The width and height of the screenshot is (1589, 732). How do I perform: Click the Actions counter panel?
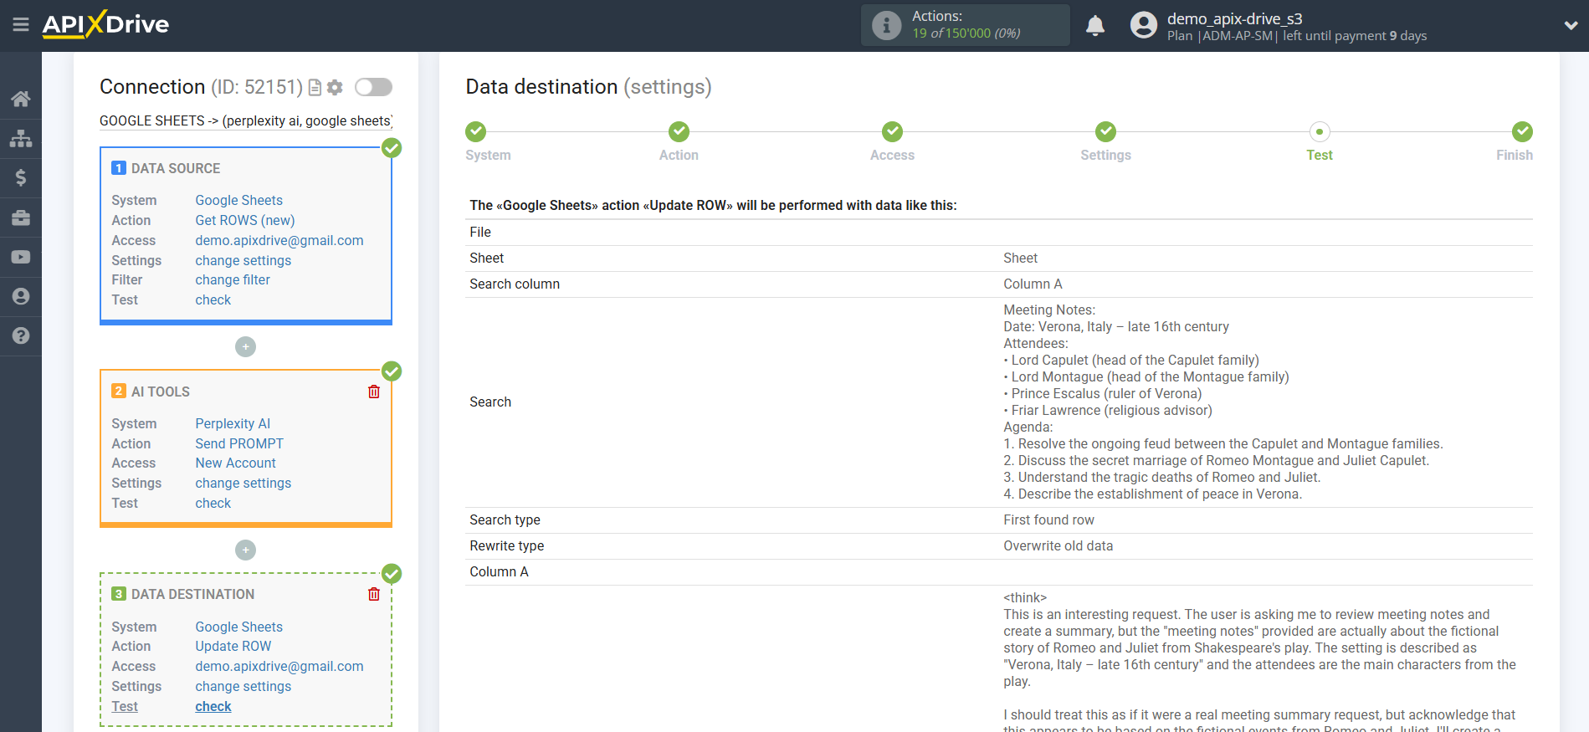click(x=966, y=25)
